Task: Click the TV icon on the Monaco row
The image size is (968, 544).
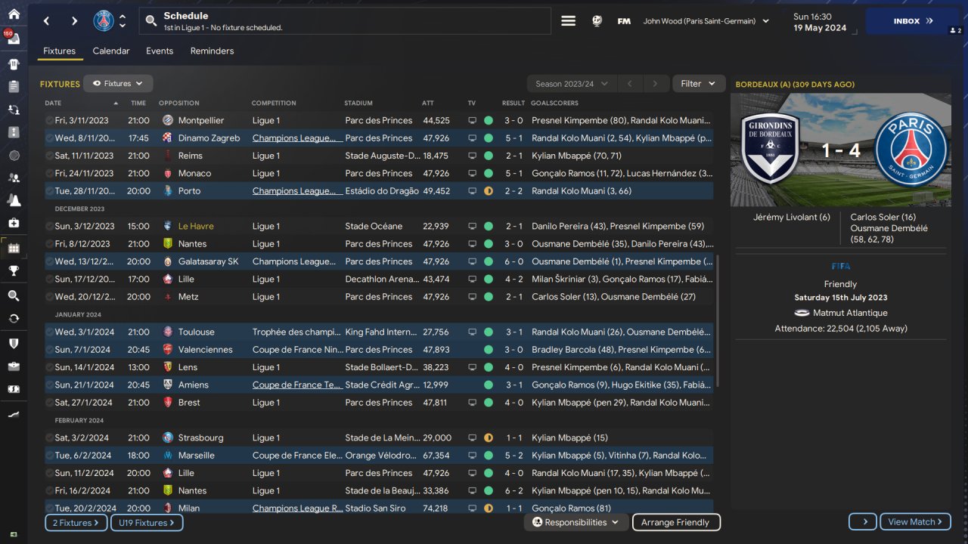Action: [x=472, y=173]
